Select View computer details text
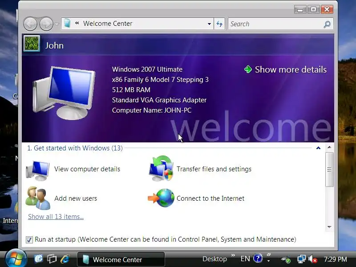 click(87, 169)
